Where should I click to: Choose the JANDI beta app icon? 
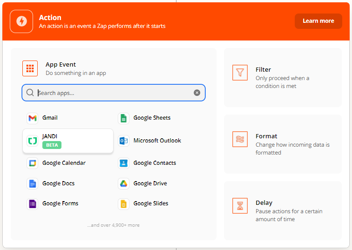[32, 141]
